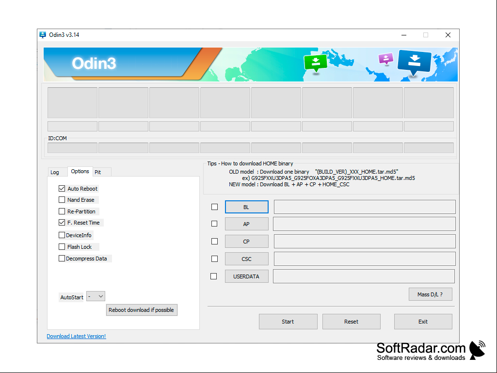497x373 pixels.
Task: Enable the DeviceInfo checkbox
Action: point(62,235)
